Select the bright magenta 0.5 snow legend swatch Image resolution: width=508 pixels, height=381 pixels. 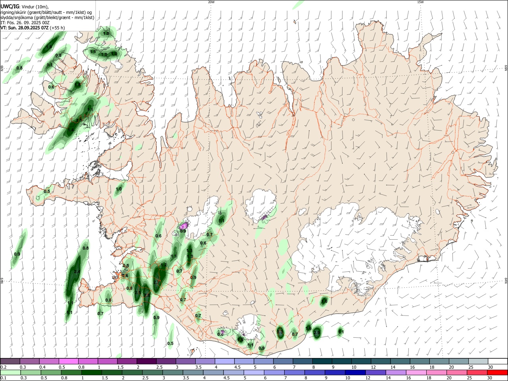pos(69,362)
